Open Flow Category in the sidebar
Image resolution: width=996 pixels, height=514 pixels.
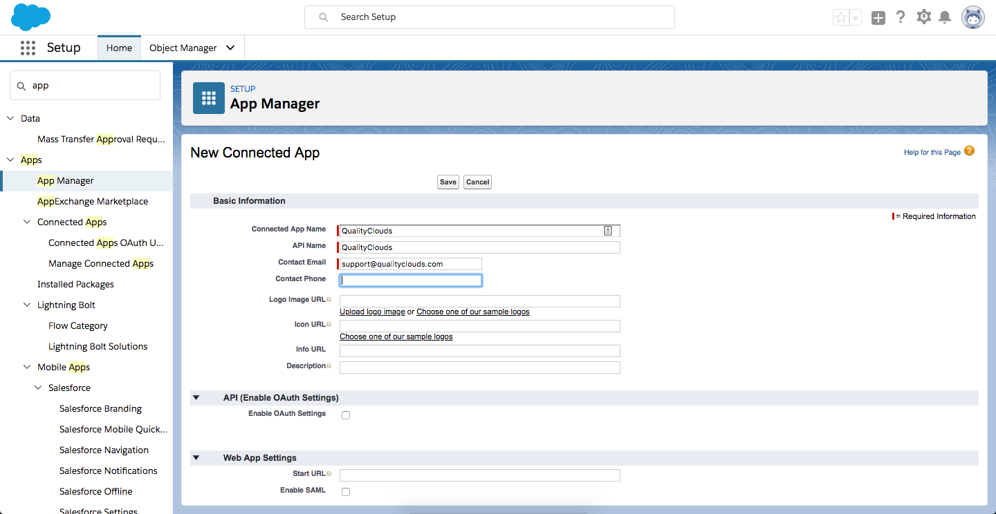coord(78,325)
